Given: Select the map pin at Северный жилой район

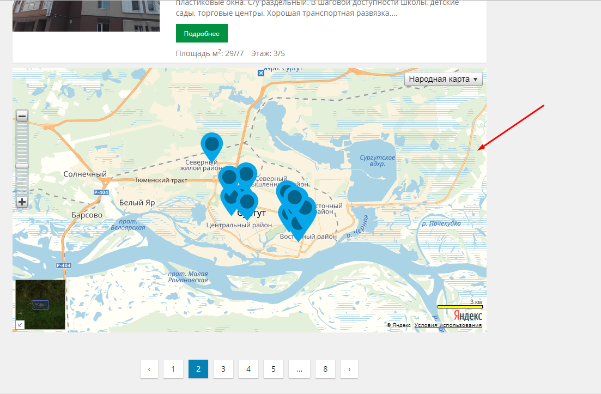Looking at the screenshot, I should 212,147.
